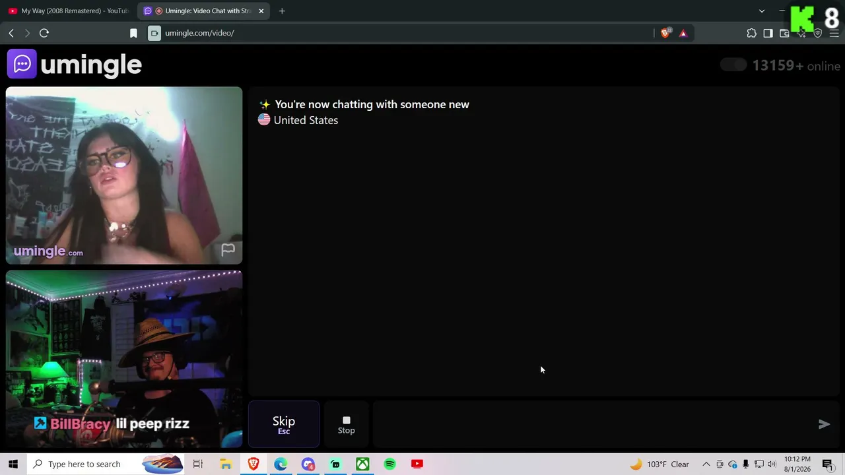Click the "13159+ online" counter
The width and height of the screenshot is (845, 475).
tap(796, 65)
